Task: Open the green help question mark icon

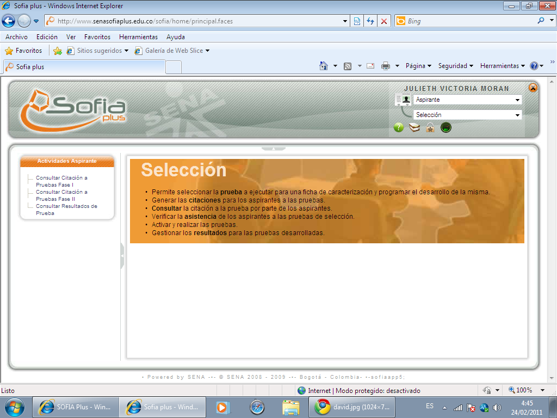Action: pos(399,127)
